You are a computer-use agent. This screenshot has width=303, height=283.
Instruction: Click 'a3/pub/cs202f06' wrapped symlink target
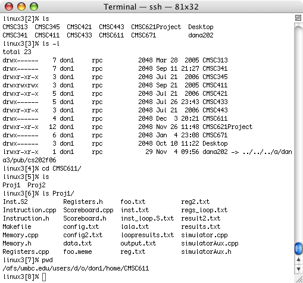[30, 160]
